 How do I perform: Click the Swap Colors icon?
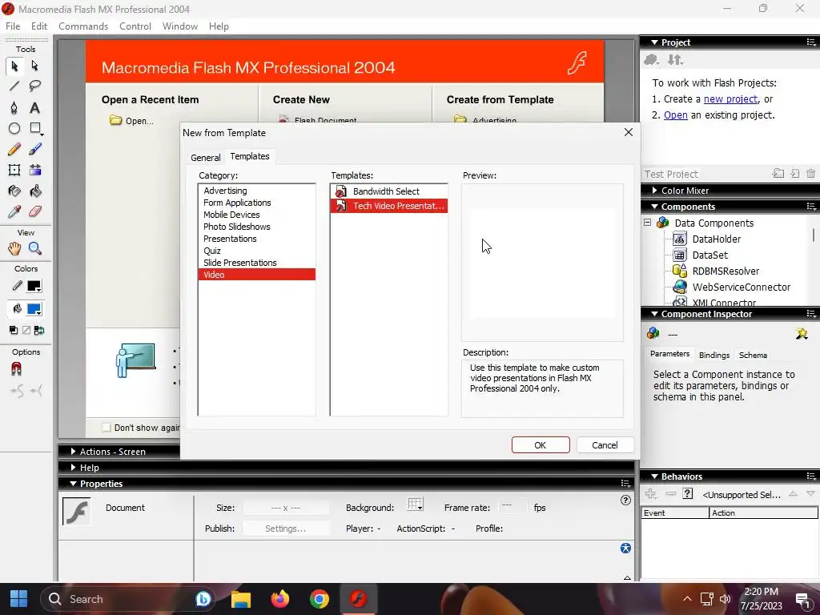point(39,331)
